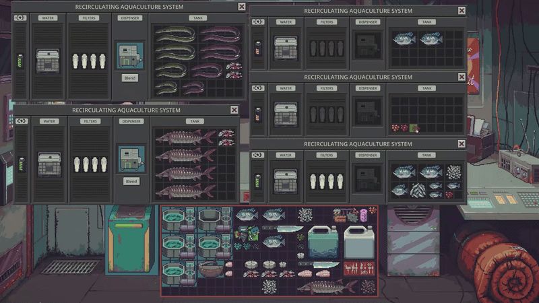The height and width of the screenshot is (303, 539).
Task: Select the pile of fry in the bottom-right tank
Action: [418, 190]
